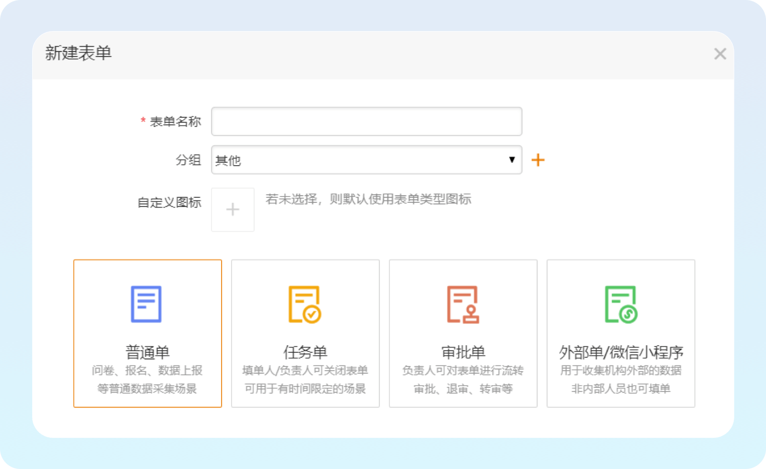Upload a custom icon via plus box
766x469 pixels.
coord(233,210)
